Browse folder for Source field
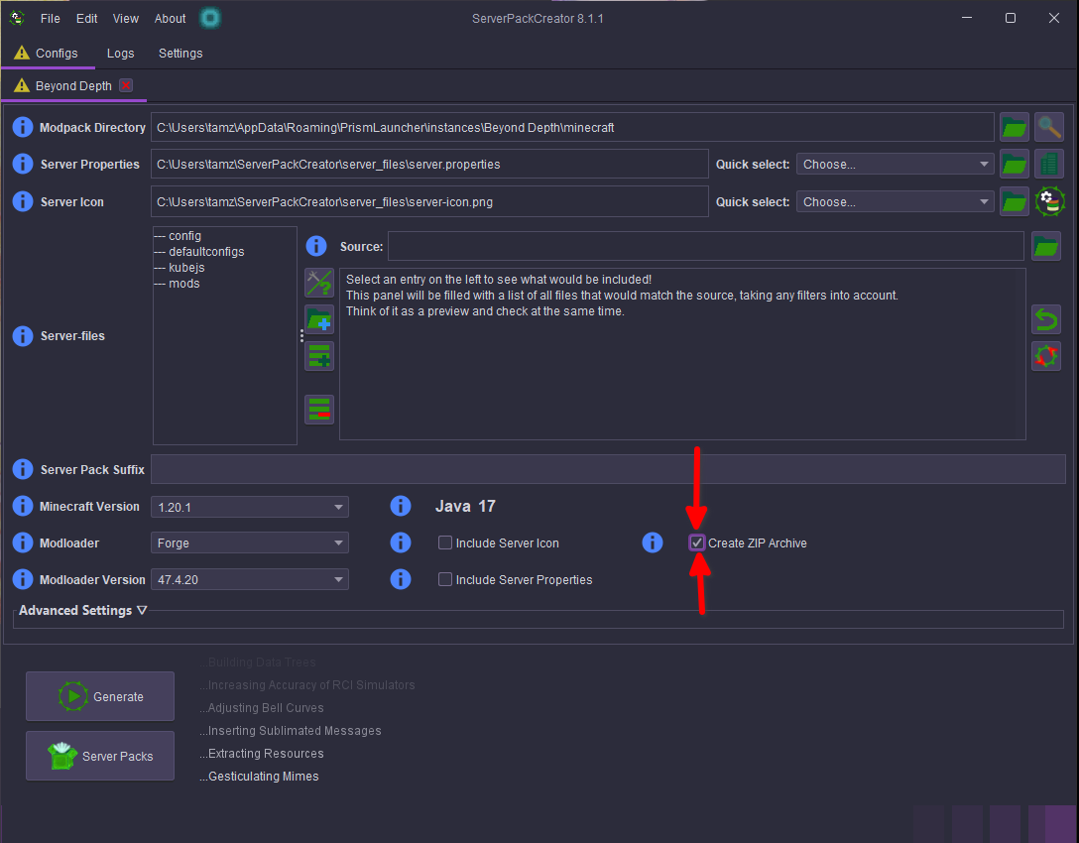The width and height of the screenshot is (1079, 843). click(x=1046, y=246)
